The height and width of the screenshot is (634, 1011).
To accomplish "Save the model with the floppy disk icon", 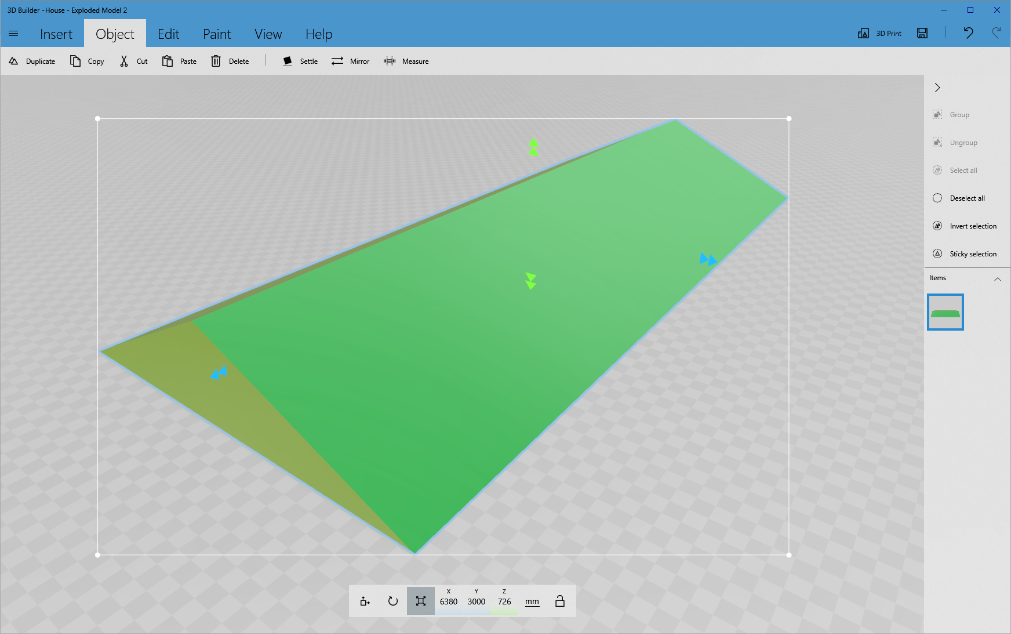I will (922, 33).
